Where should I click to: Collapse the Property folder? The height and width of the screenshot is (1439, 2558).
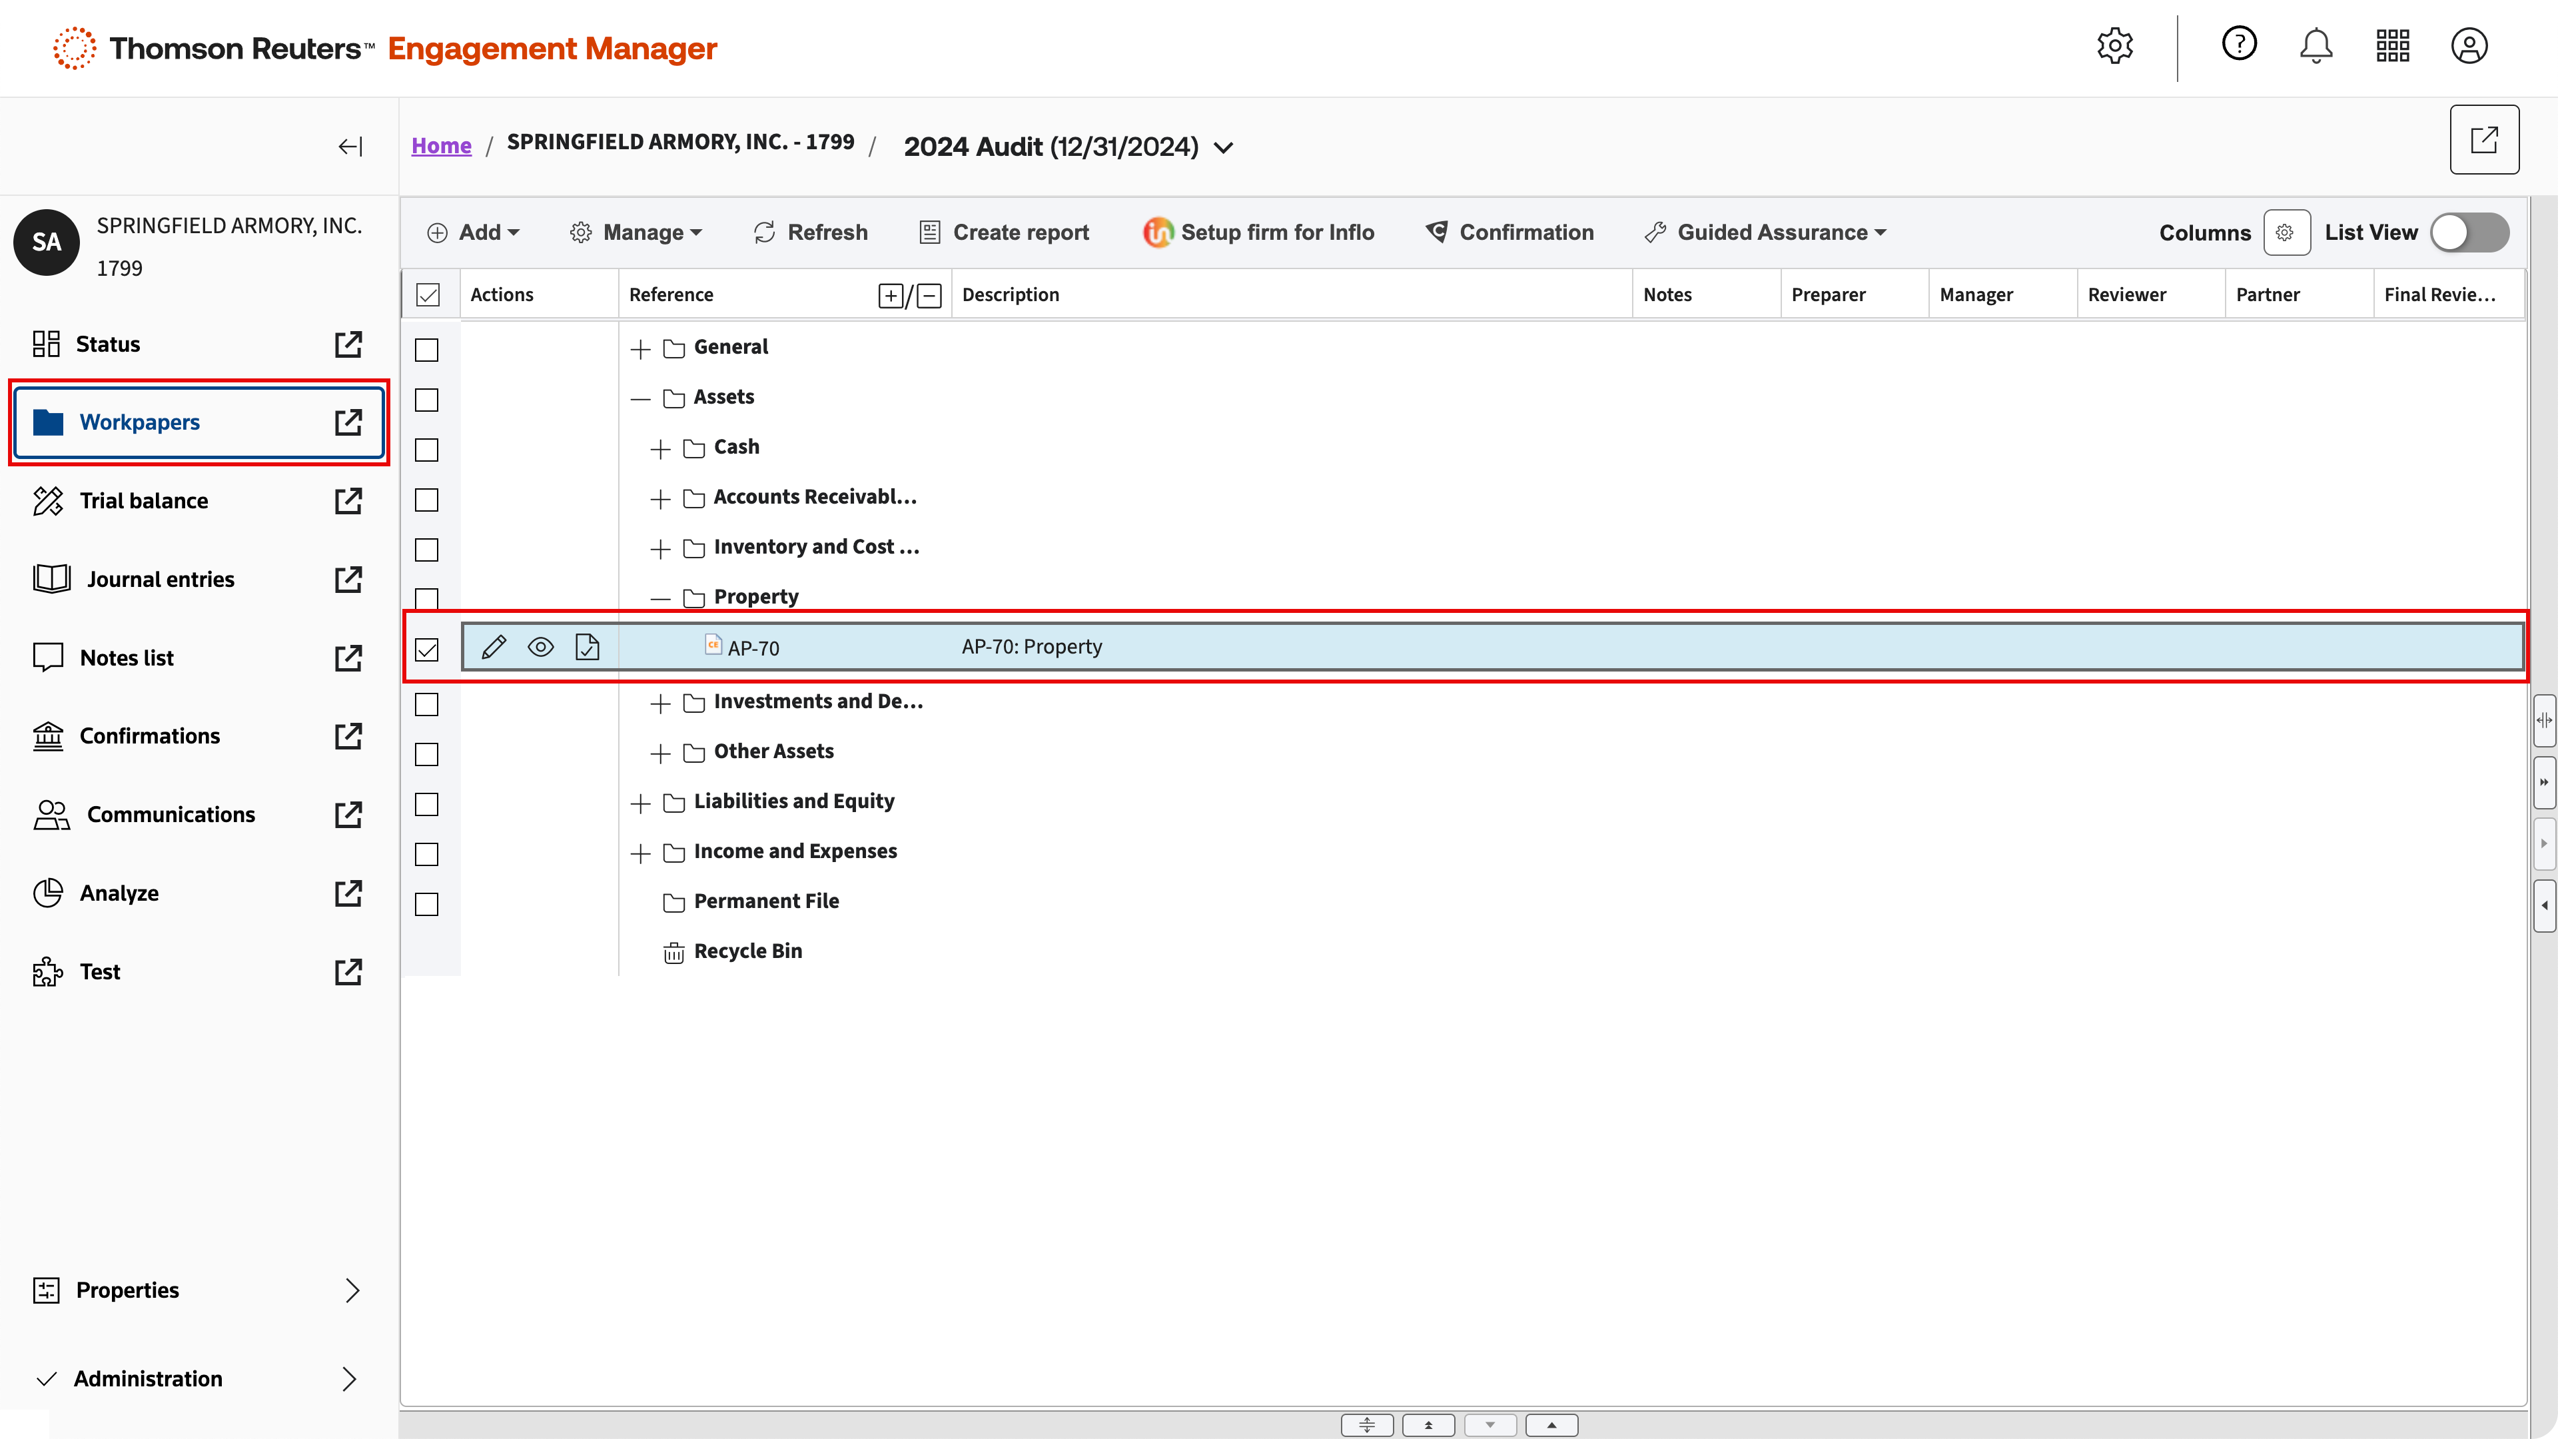660,599
